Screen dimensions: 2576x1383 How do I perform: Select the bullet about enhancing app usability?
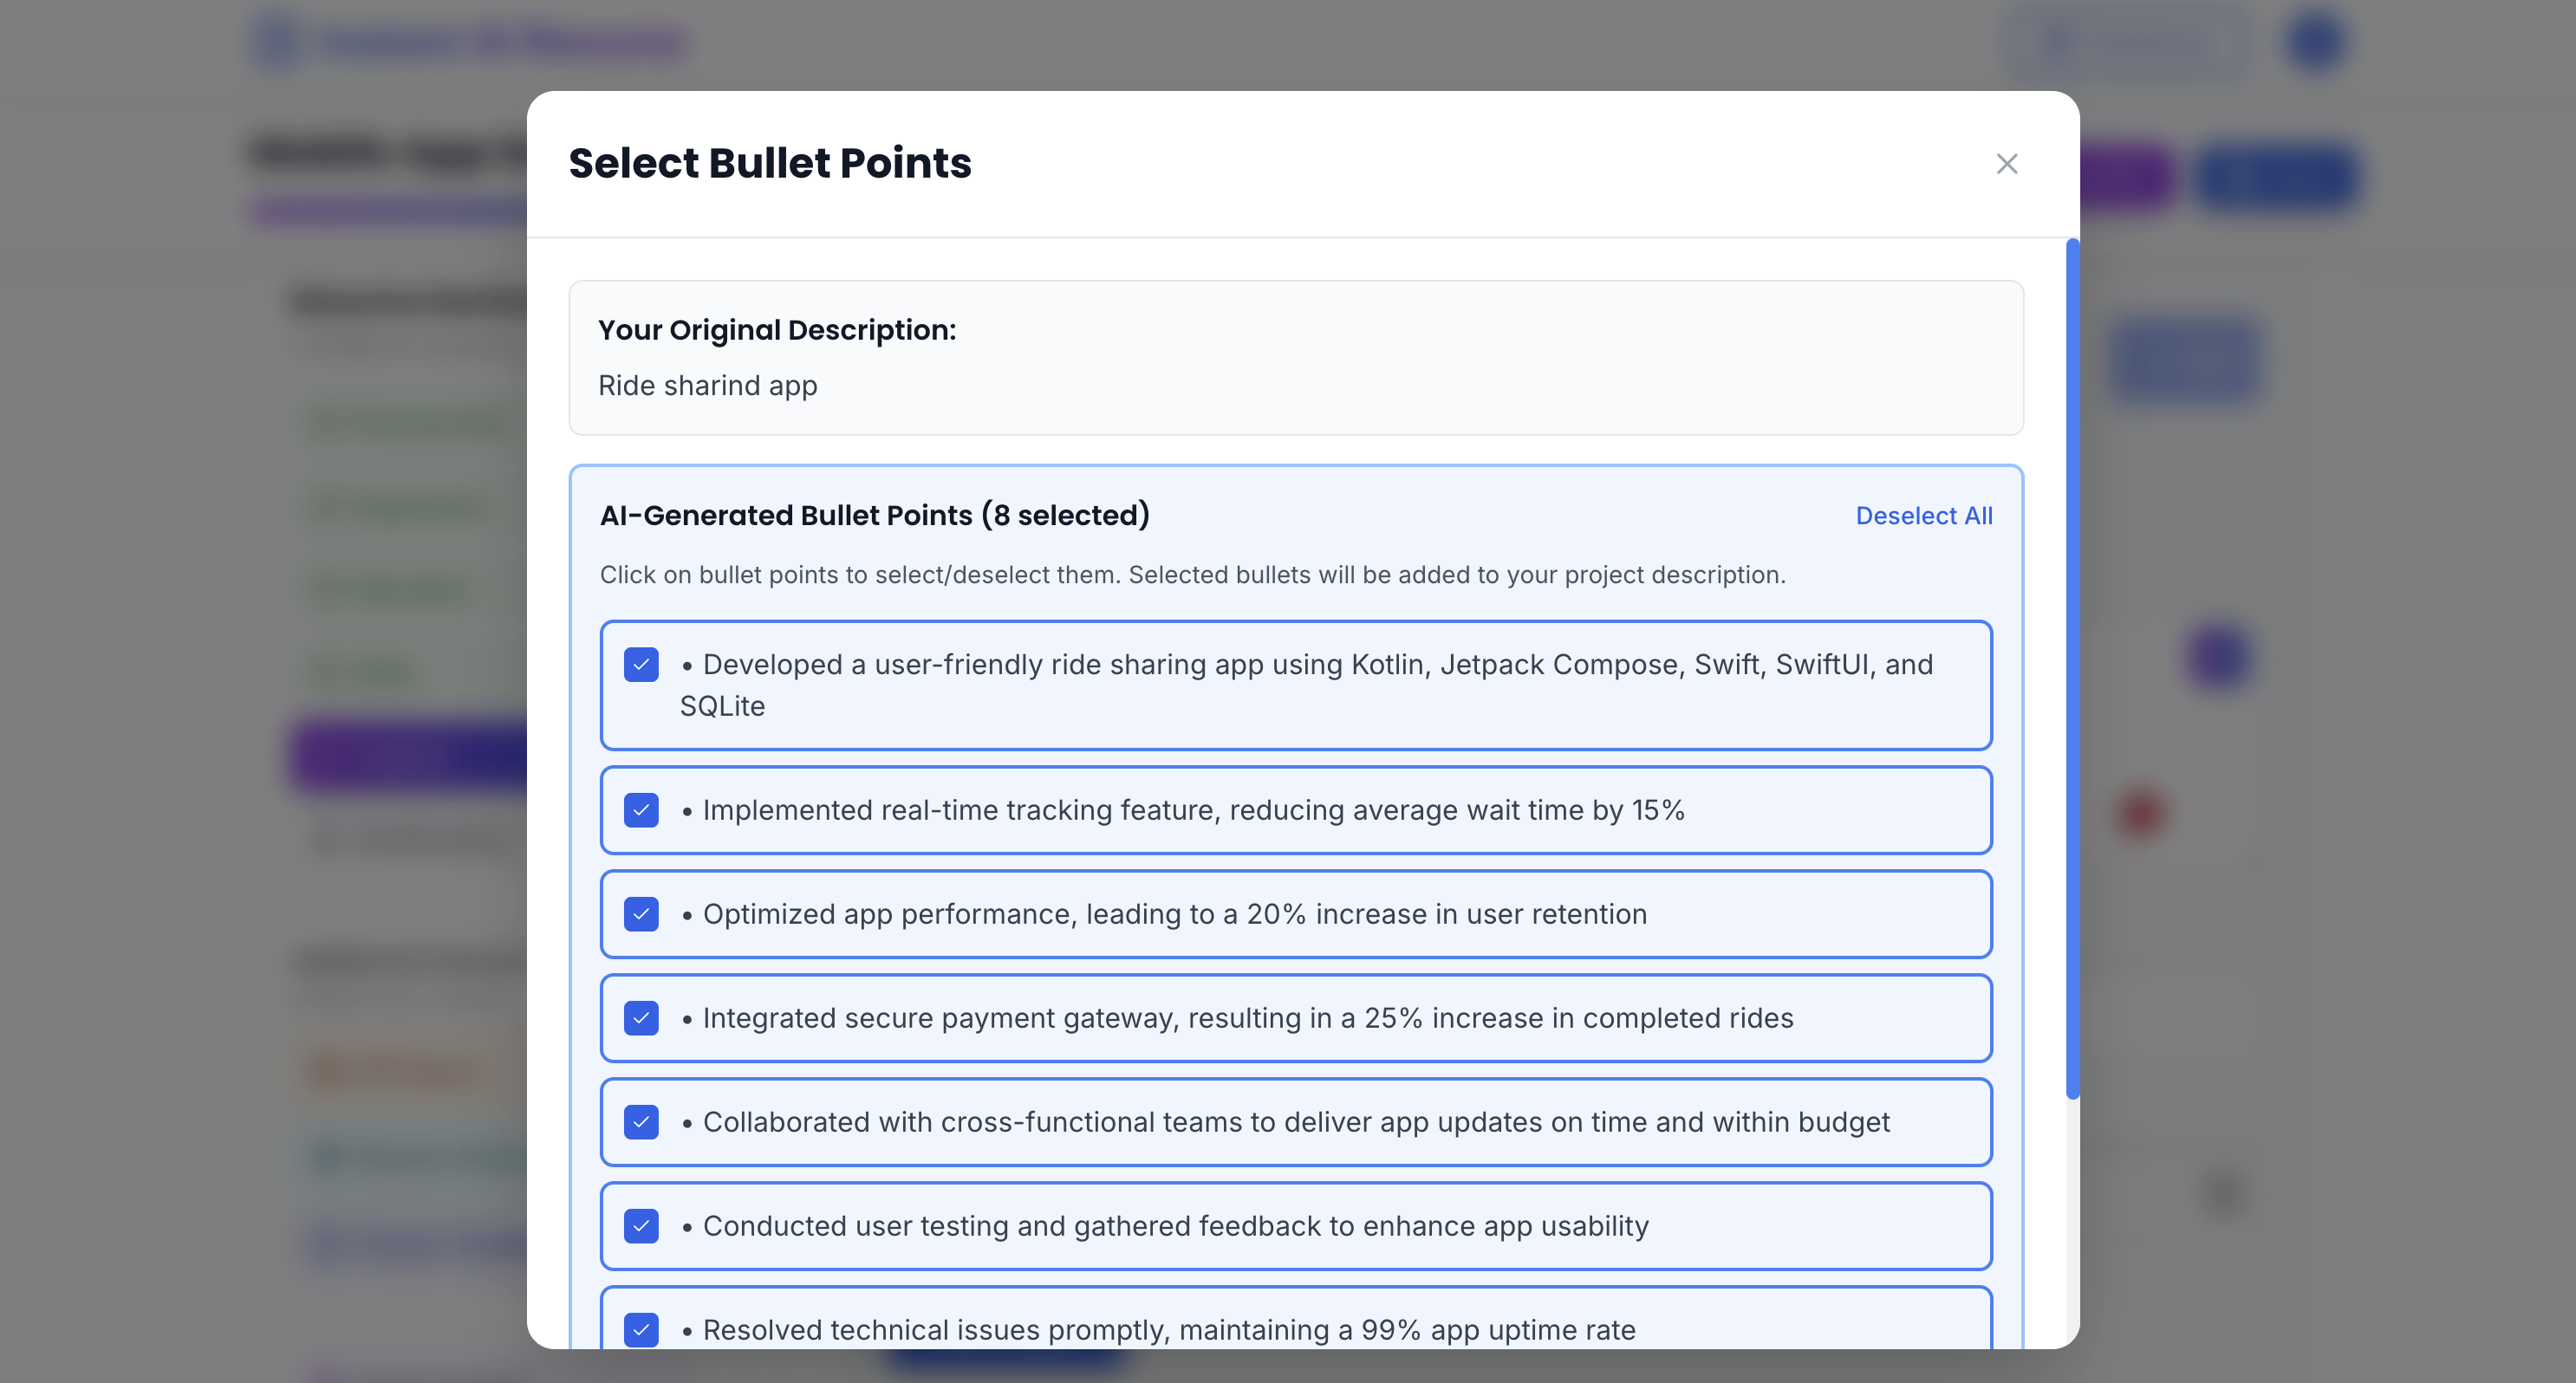click(1295, 1226)
